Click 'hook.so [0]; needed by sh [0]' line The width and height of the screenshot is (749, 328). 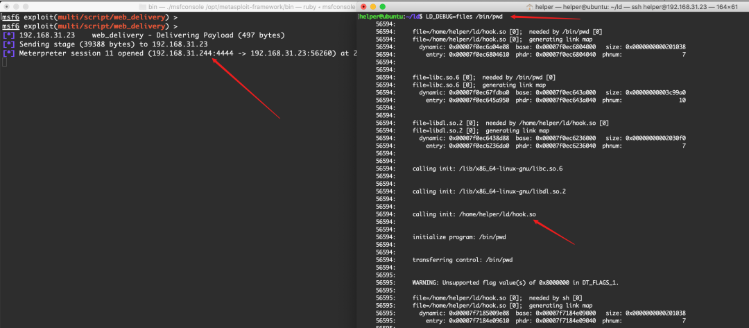497,298
